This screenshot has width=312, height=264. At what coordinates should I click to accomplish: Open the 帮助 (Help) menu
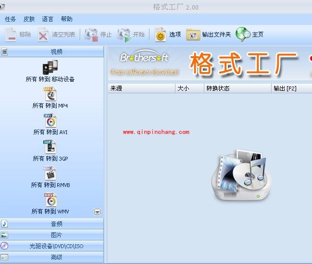[x=66, y=19]
